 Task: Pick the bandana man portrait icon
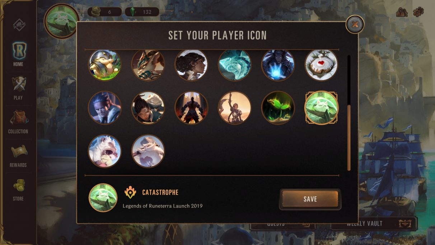pos(105,108)
